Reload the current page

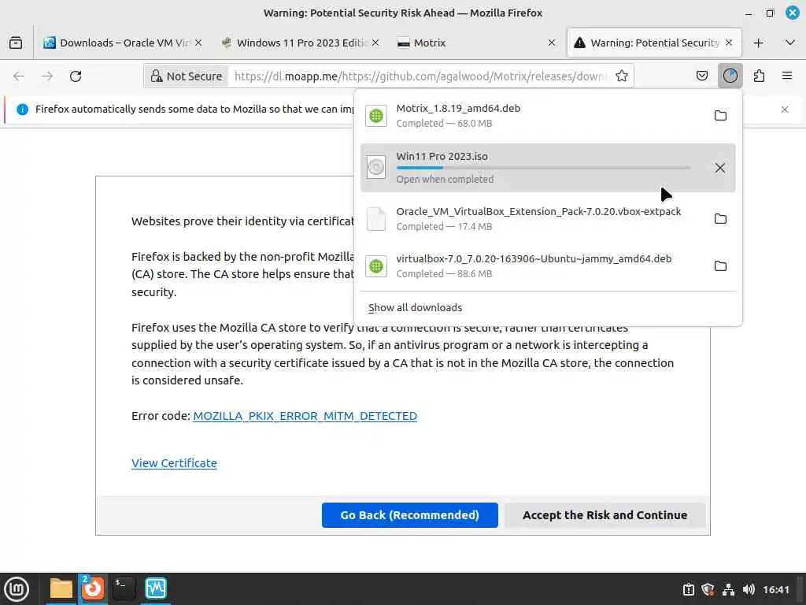click(76, 76)
